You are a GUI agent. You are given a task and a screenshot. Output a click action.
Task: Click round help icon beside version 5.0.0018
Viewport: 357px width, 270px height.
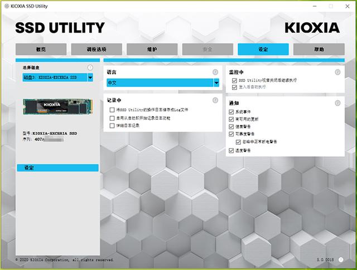point(341,259)
